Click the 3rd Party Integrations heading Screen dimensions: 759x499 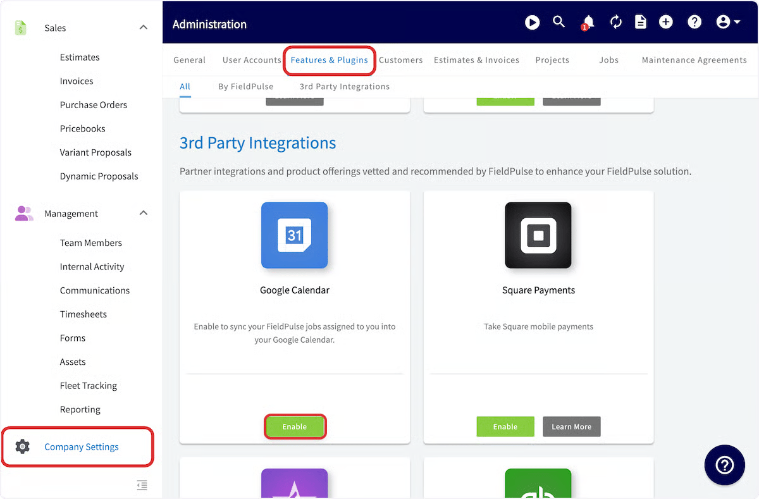pos(257,143)
